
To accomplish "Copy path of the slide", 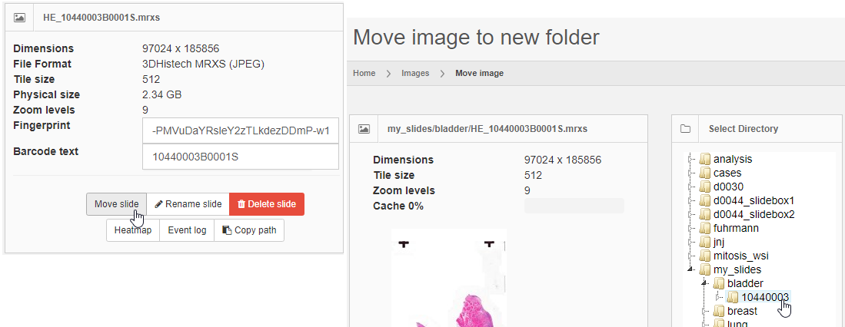I will [249, 230].
